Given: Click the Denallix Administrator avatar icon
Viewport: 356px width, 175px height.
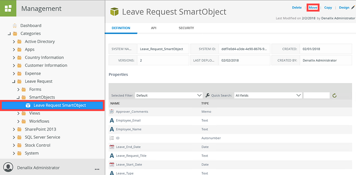Looking at the screenshot, I should [8, 167].
